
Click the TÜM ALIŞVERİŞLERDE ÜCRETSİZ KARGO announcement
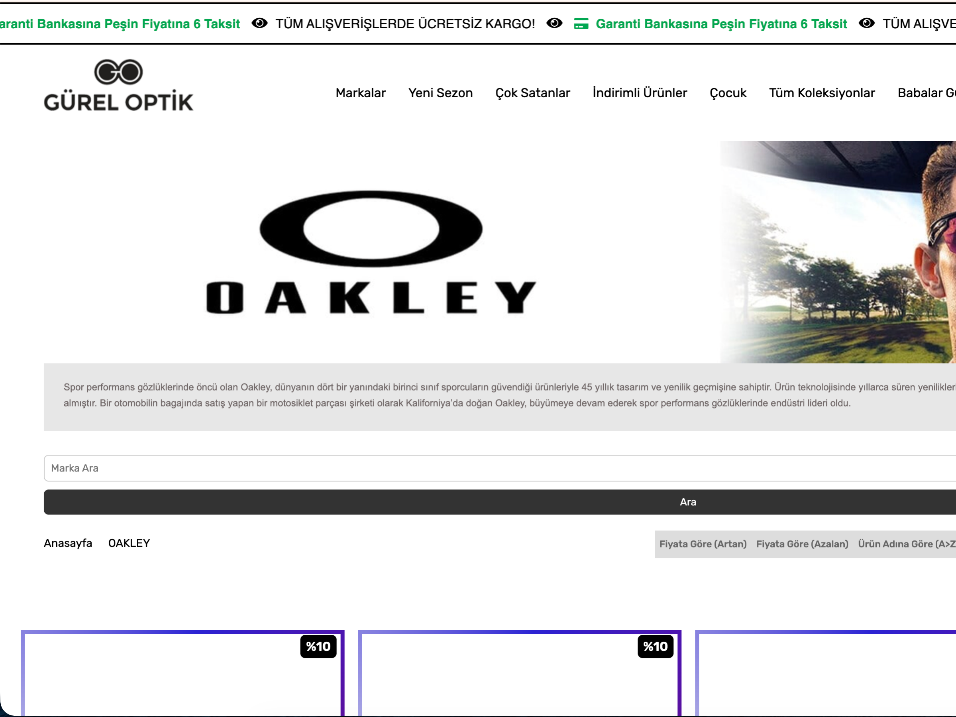coord(405,24)
